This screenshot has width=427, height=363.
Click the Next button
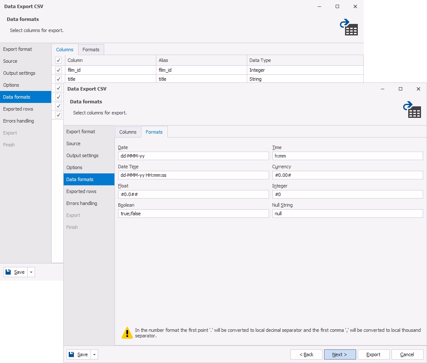click(x=340, y=354)
